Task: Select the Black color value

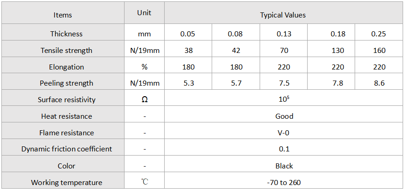Action: tap(284, 166)
